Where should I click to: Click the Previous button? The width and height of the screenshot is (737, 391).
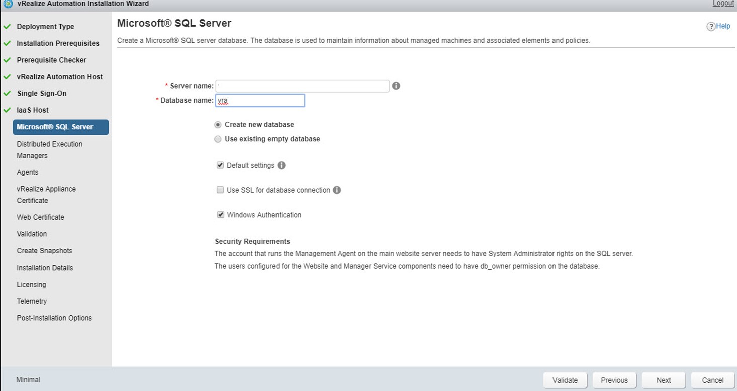pos(614,380)
